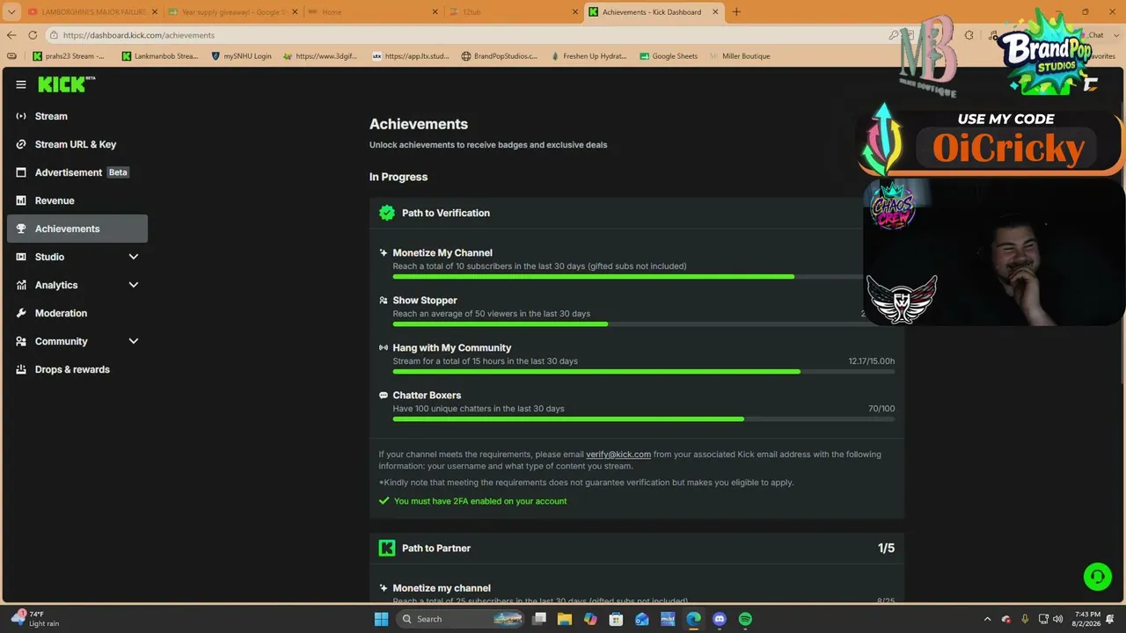The width and height of the screenshot is (1126, 633).
Task: Click the Windows taskbar Search box
Action: click(462, 619)
